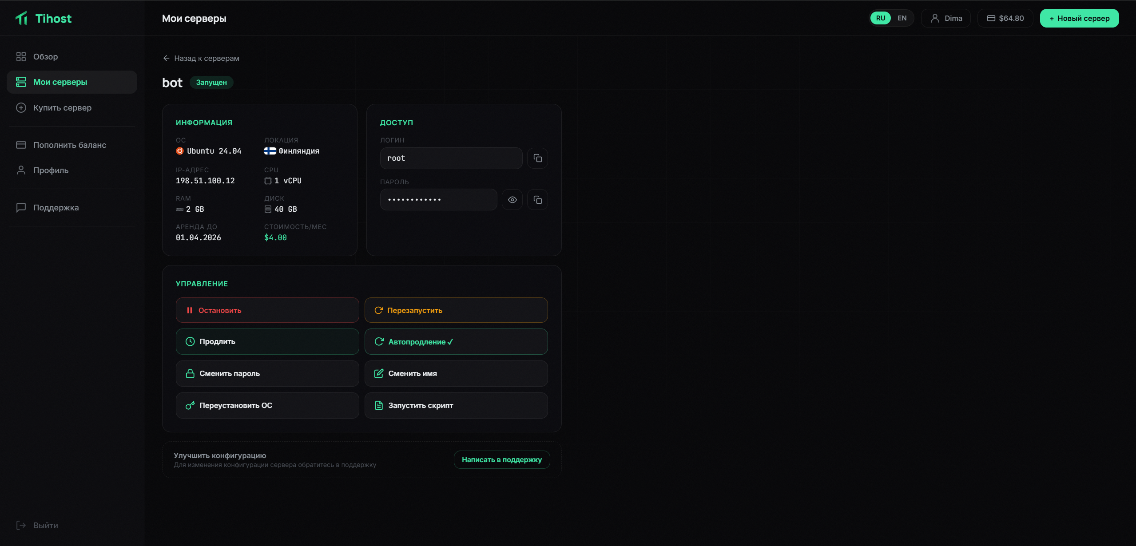
Task: Click the person icon beside Профиль
Action: tap(21, 170)
